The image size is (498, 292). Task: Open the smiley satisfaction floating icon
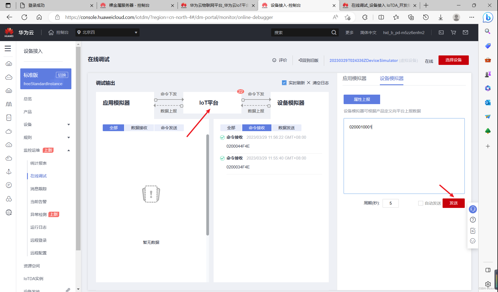coord(473,241)
